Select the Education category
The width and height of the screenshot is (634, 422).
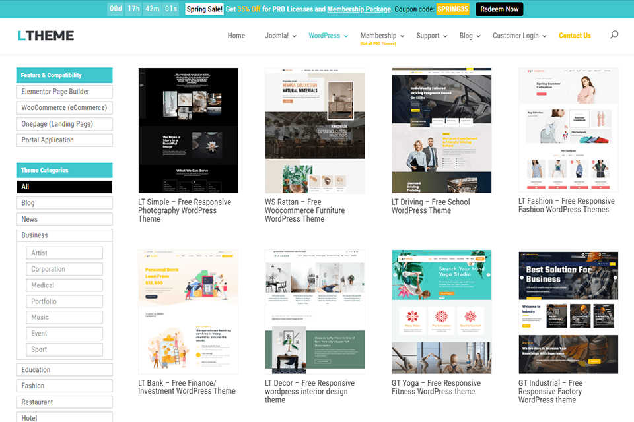click(64, 369)
